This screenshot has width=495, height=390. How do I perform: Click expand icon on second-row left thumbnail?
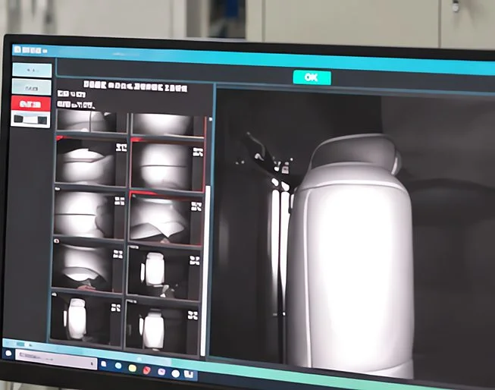coord(121,147)
